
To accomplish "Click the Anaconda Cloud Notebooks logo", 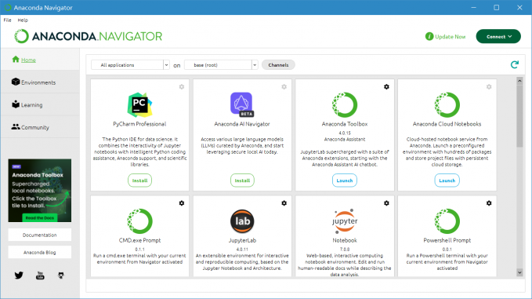I will click(447, 104).
